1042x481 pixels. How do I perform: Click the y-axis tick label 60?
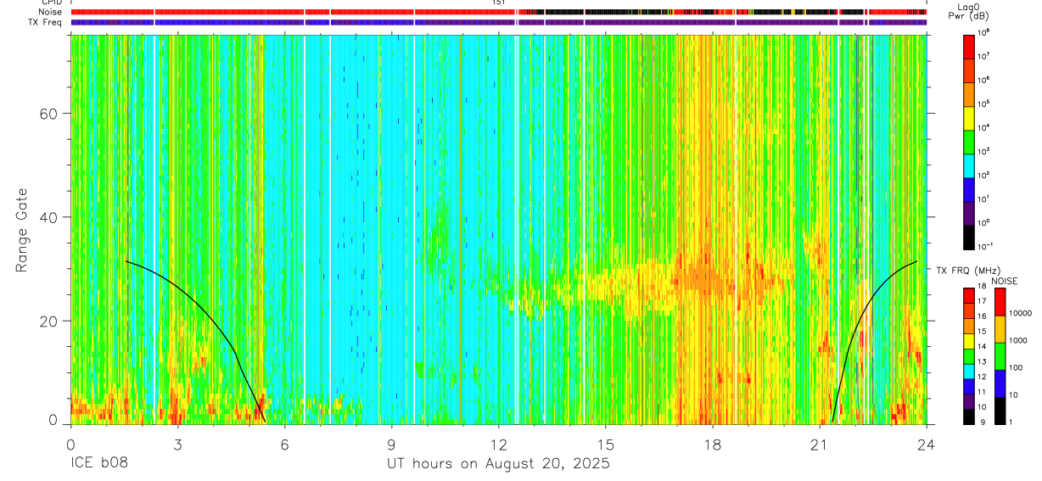point(49,114)
